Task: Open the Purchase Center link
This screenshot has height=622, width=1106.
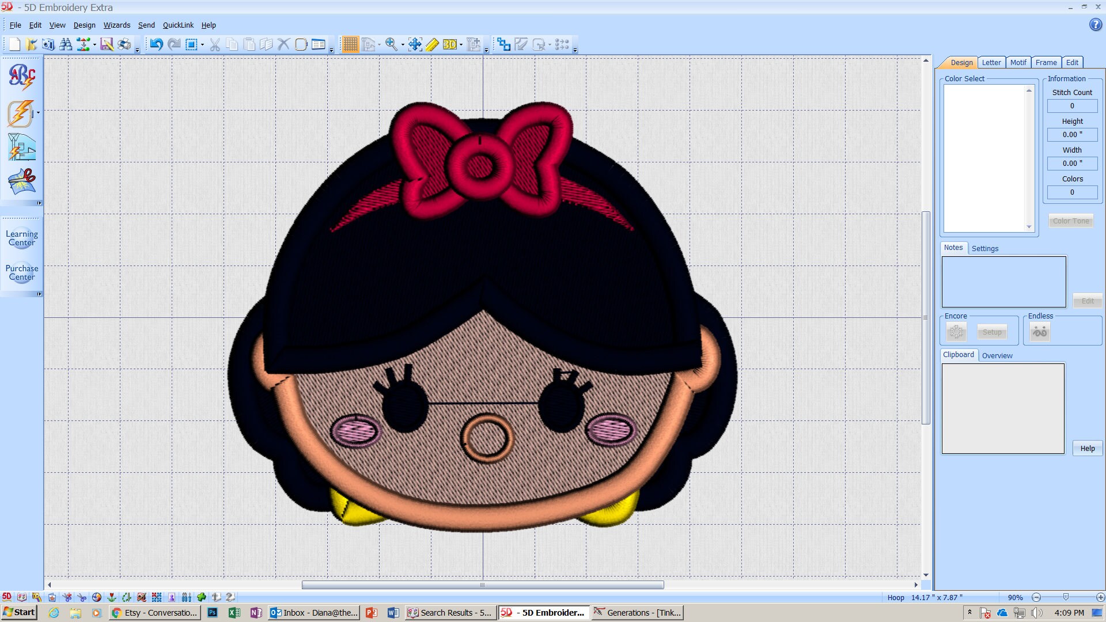Action: 22,272
